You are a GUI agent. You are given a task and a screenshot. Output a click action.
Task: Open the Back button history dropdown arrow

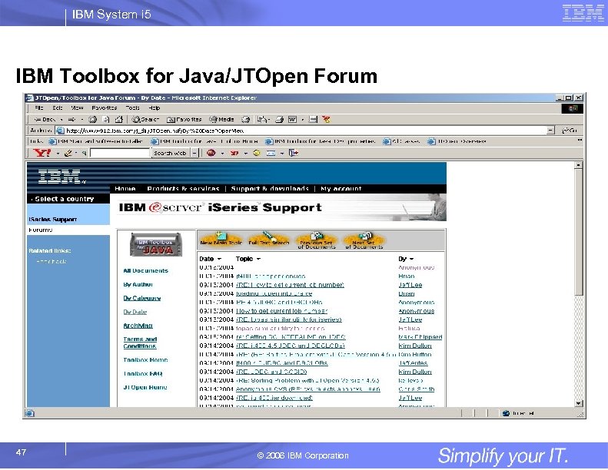point(61,119)
